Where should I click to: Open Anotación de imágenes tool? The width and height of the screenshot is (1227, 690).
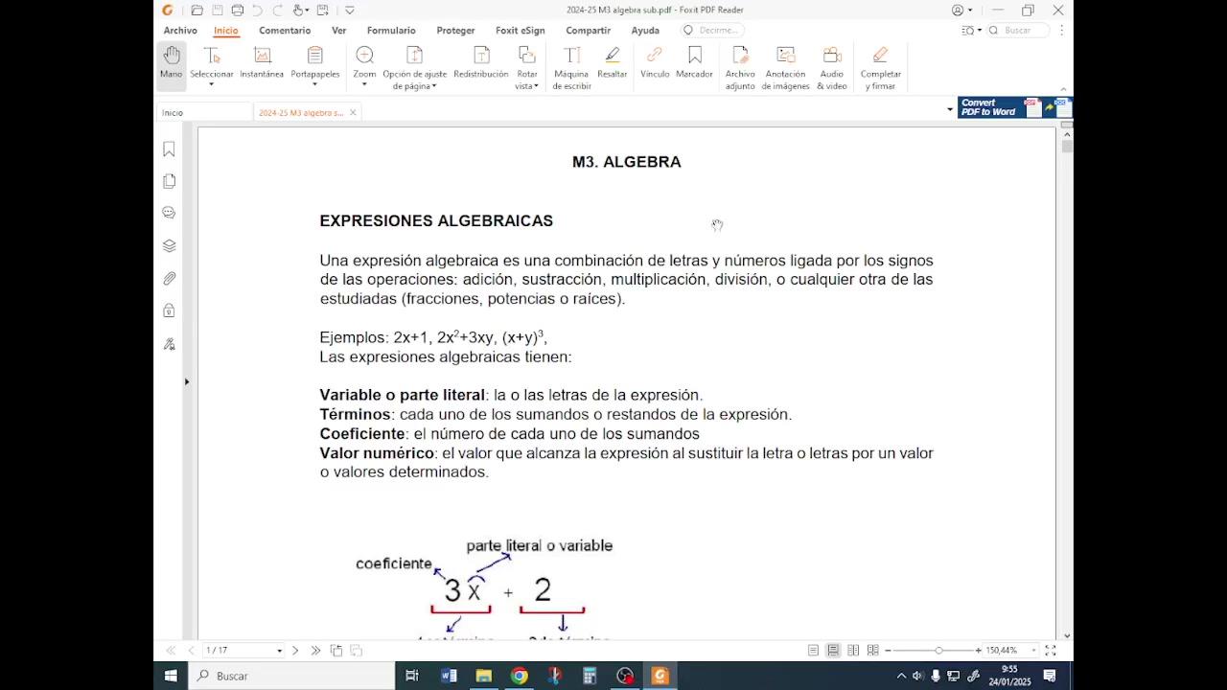point(786,67)
